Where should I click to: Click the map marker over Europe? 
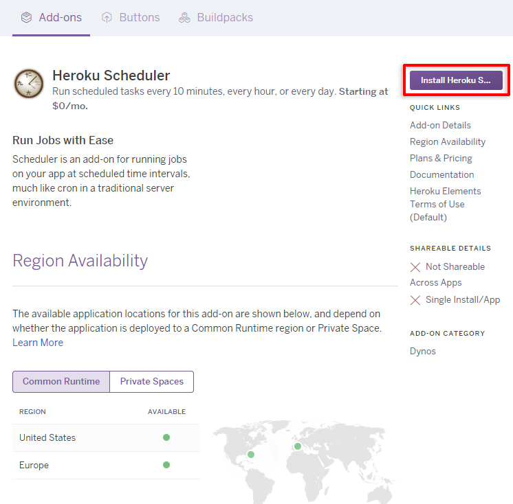click(298, 446)
